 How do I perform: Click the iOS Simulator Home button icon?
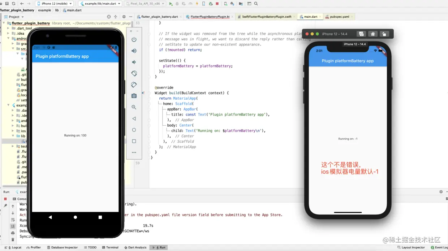373,34
